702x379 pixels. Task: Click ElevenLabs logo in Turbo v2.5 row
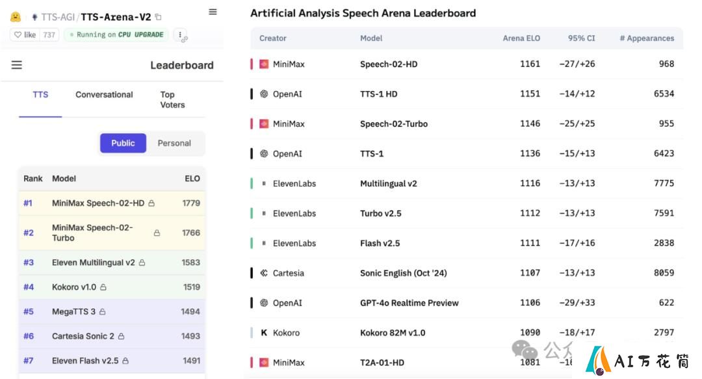[x=264, y=213]
